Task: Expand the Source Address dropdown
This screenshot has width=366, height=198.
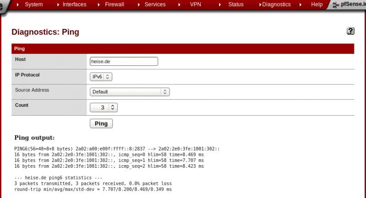Action: [x=129, y=92]
